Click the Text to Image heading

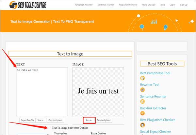point(70,54)
